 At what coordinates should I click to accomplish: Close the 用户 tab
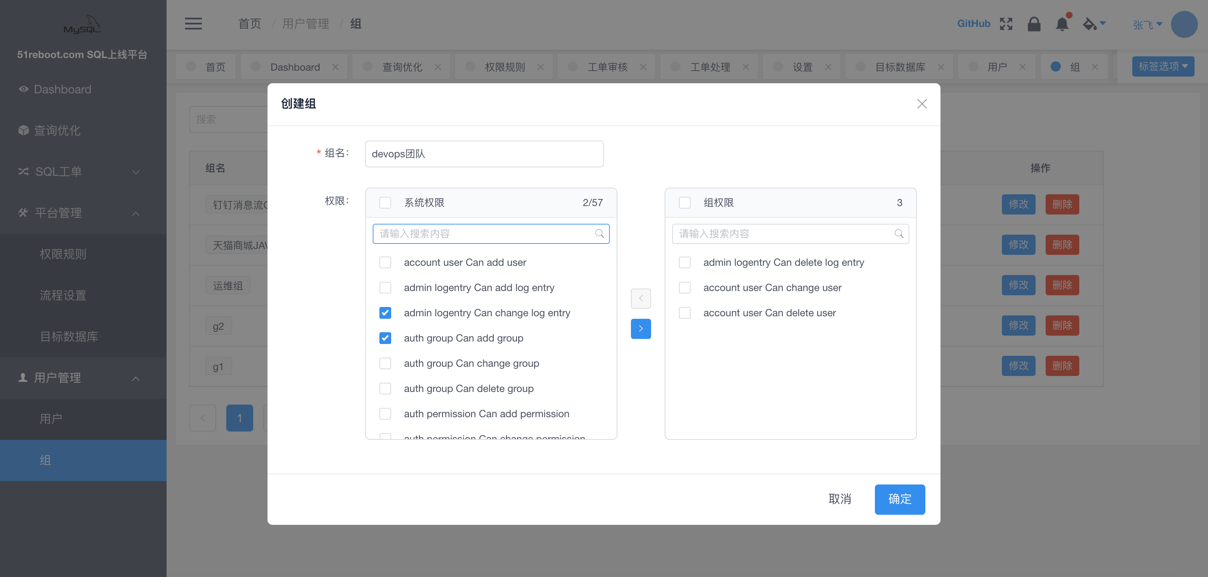pos(1022,67)
